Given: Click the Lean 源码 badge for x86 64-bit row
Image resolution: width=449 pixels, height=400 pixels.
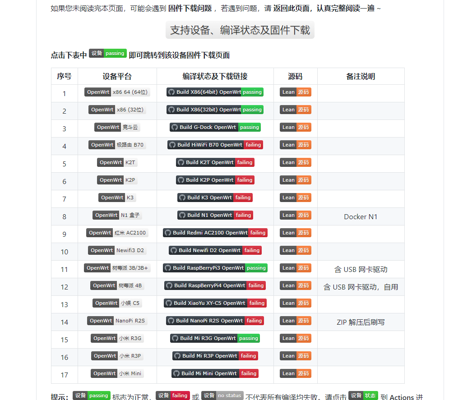Looking at the screenshot, I should (296, 92).
